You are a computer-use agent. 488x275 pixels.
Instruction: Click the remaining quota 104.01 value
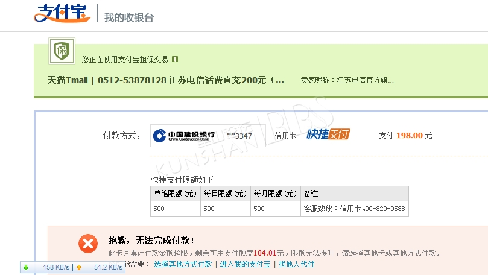[265, 253]
